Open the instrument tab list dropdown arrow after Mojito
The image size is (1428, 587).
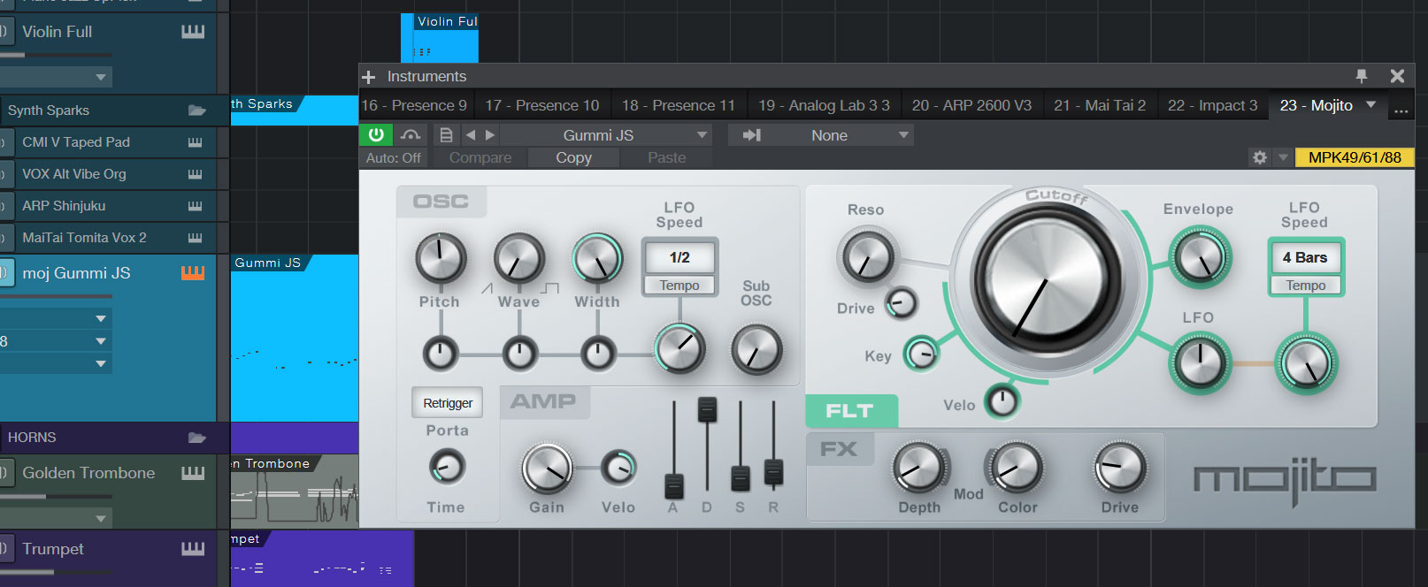point(1371,105)
